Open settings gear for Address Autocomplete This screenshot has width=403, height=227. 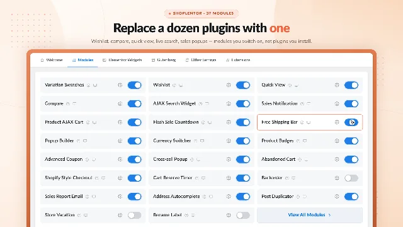(229, 196)
